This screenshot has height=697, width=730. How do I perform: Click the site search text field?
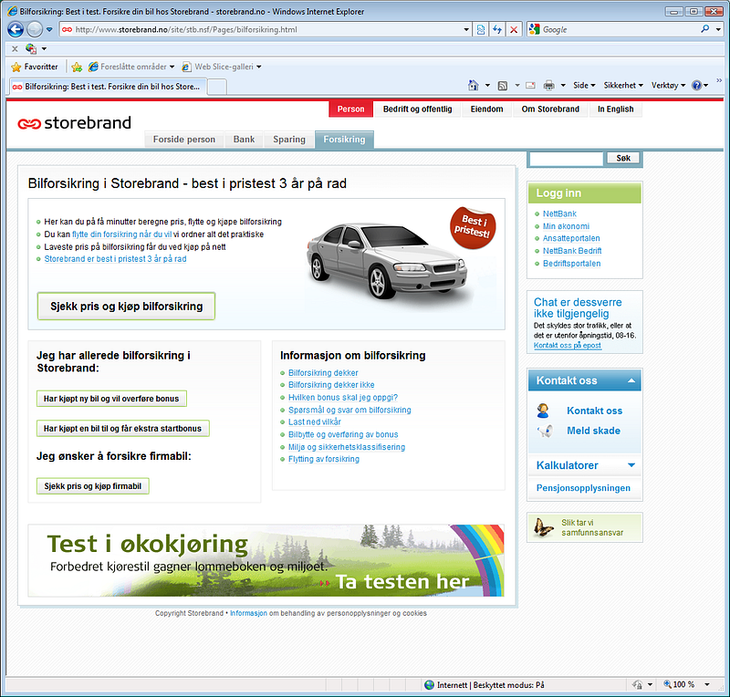(x=566, y=159)
